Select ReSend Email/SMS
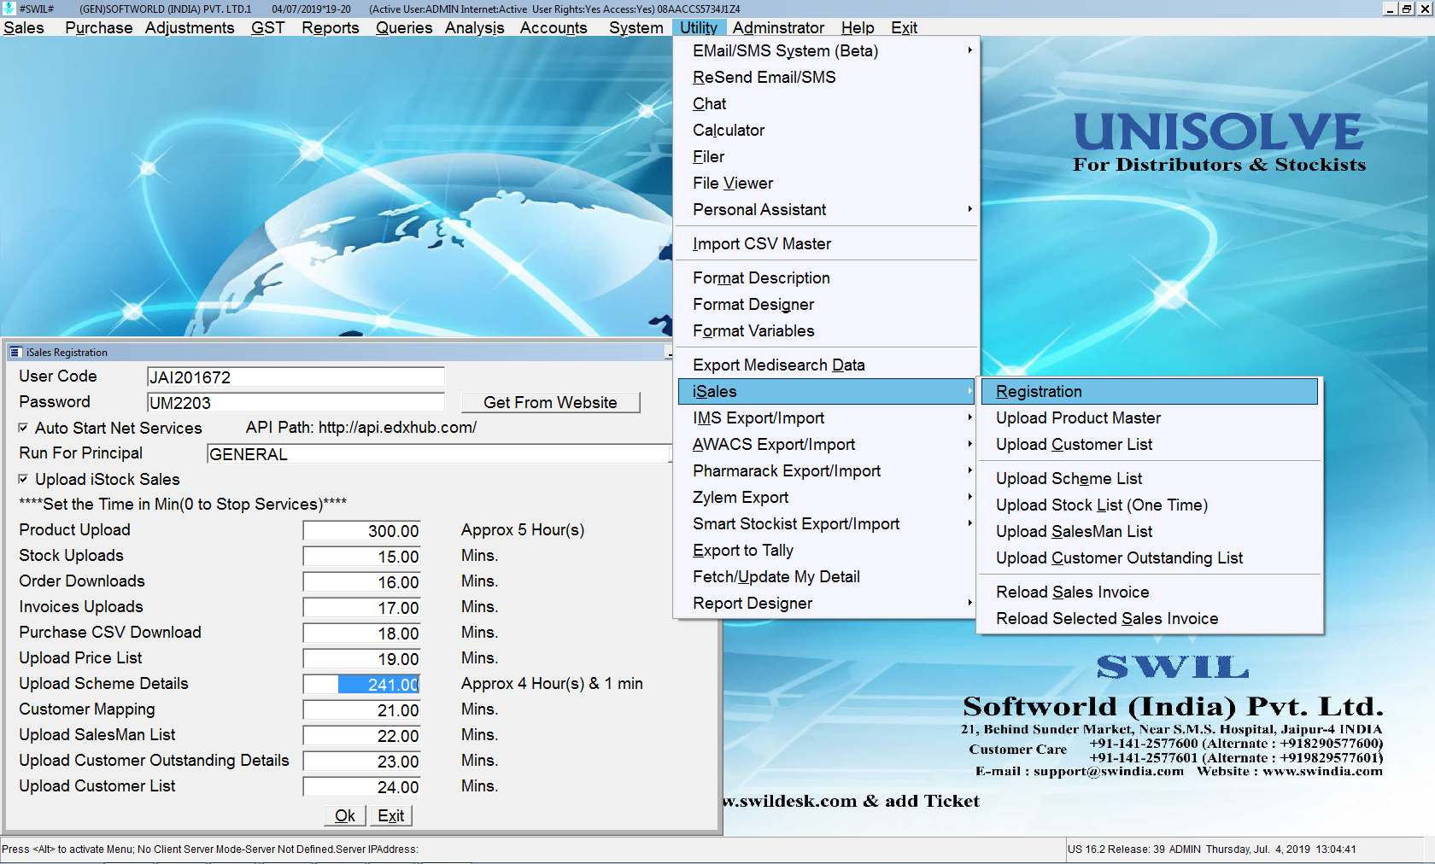Image resolution: width=1435 pixels, height=864 pixels. pos(826,77)
